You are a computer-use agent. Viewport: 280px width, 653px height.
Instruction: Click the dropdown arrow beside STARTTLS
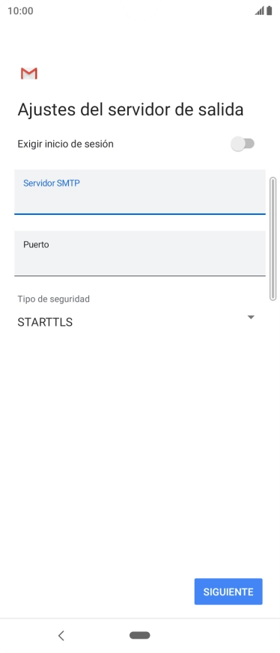[x=251, y=318]
